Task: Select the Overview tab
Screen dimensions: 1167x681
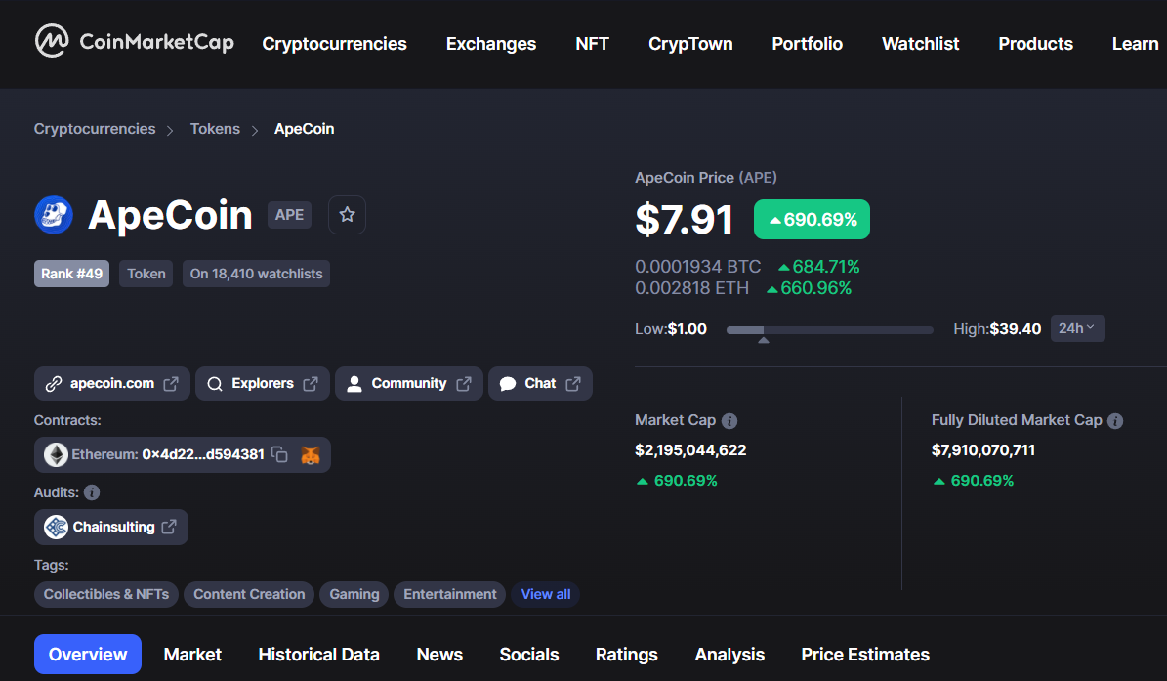Action: coord(88,655)
